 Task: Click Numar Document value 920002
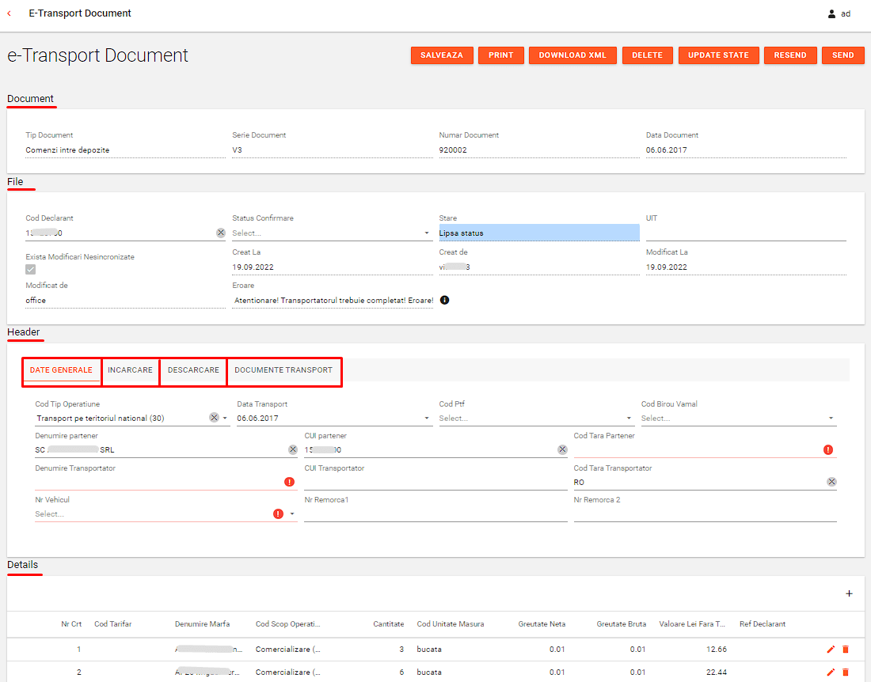point(453,150)
